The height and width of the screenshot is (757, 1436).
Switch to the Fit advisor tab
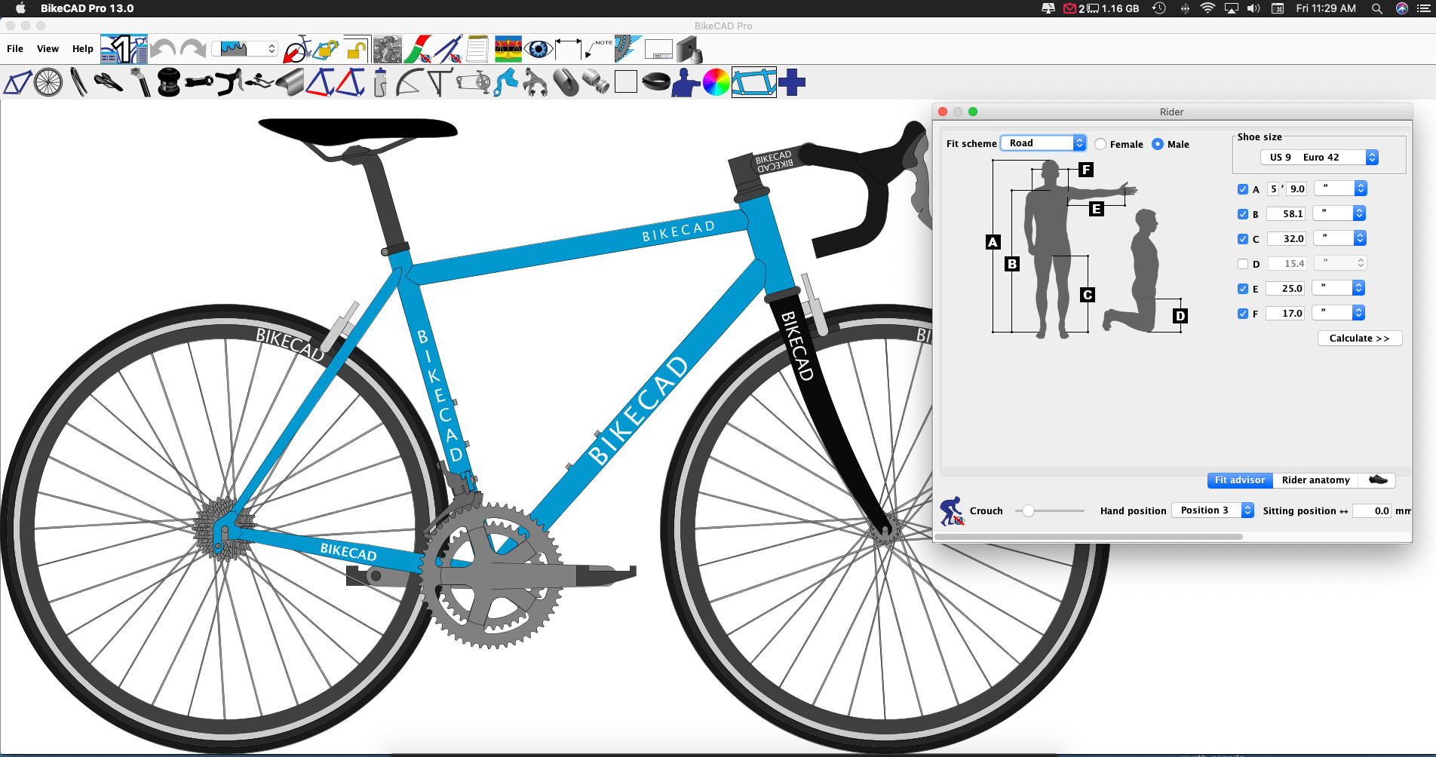click(1240, 480)
